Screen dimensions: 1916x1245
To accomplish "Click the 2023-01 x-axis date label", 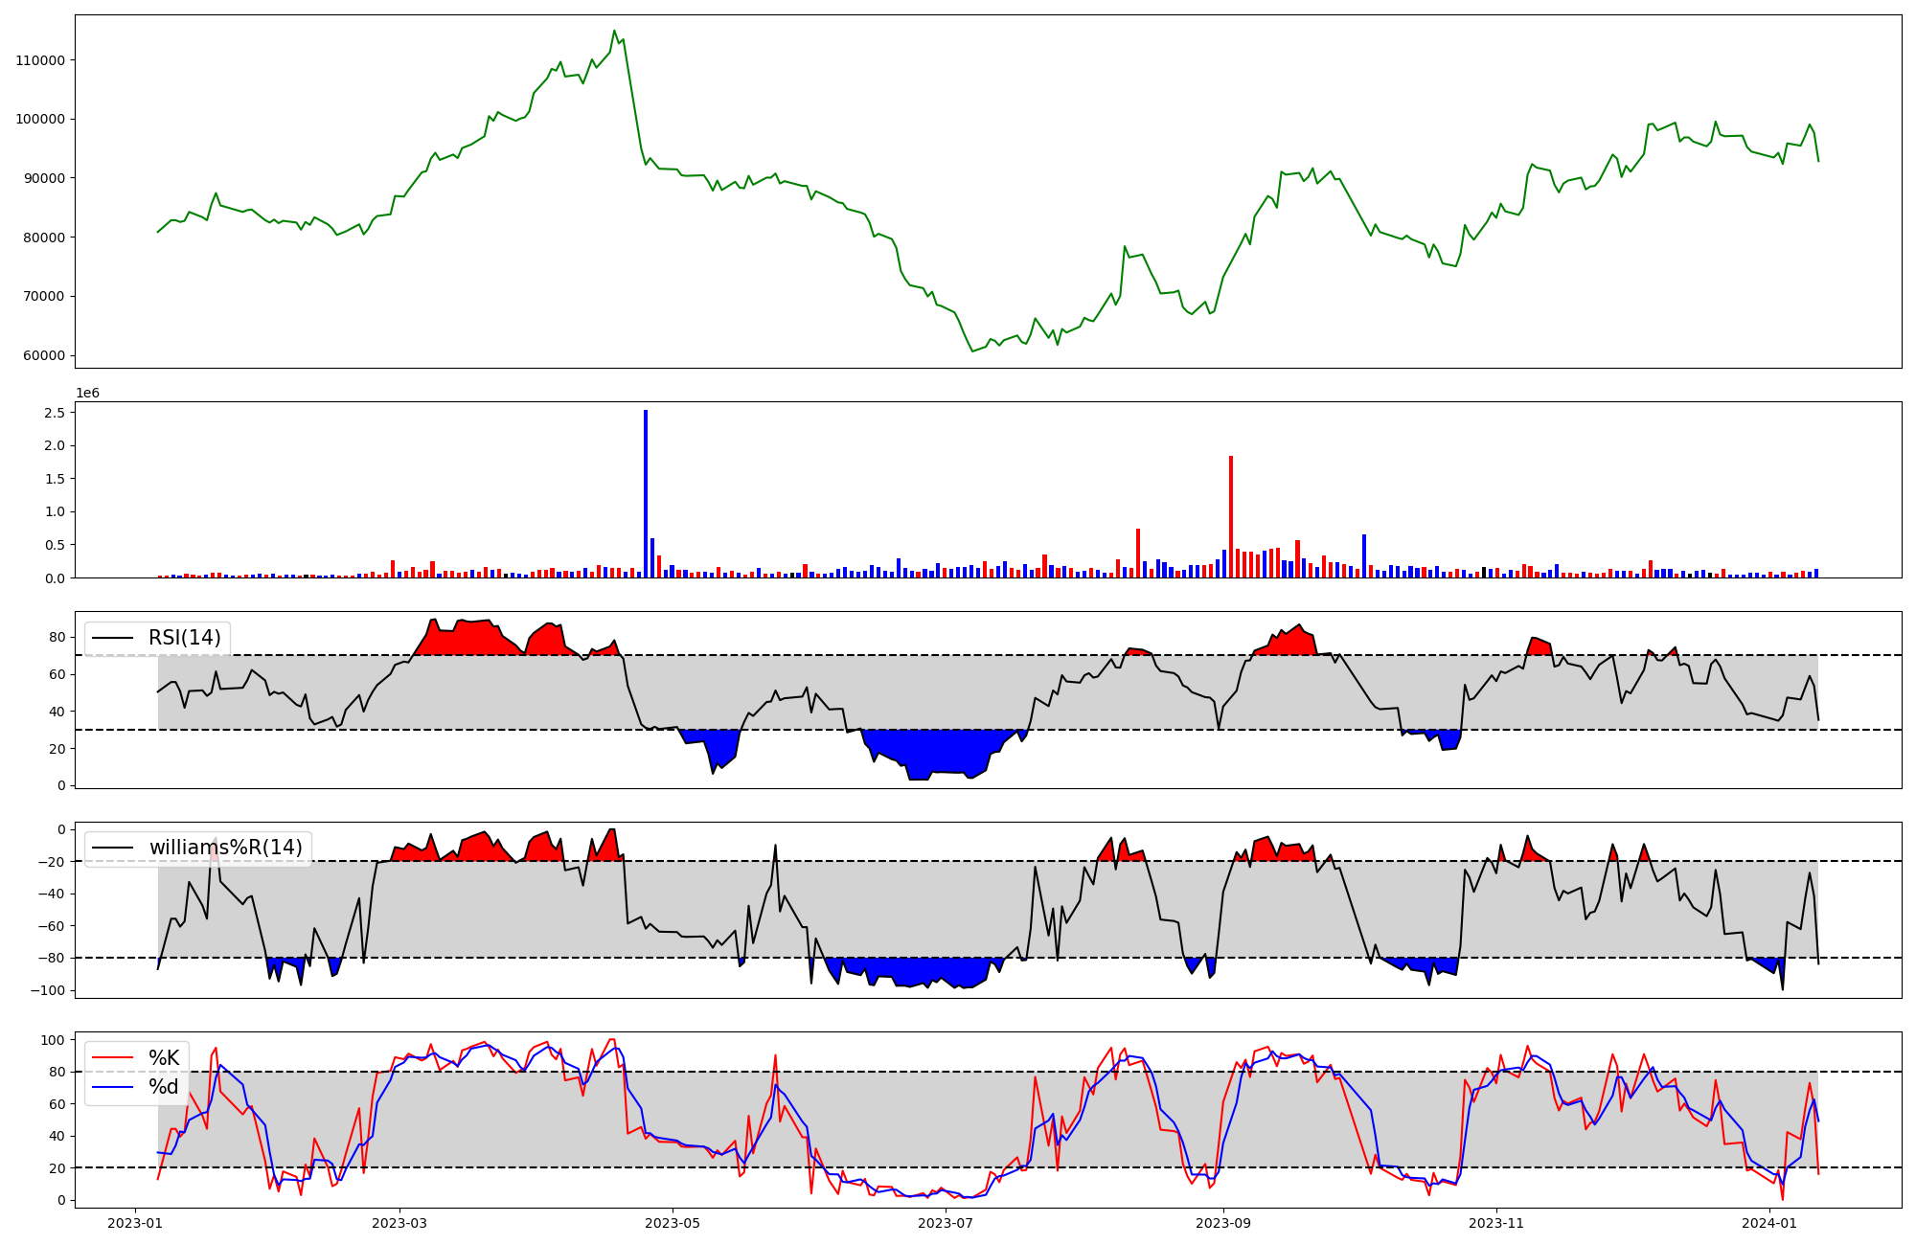I will coord(135,1223).
